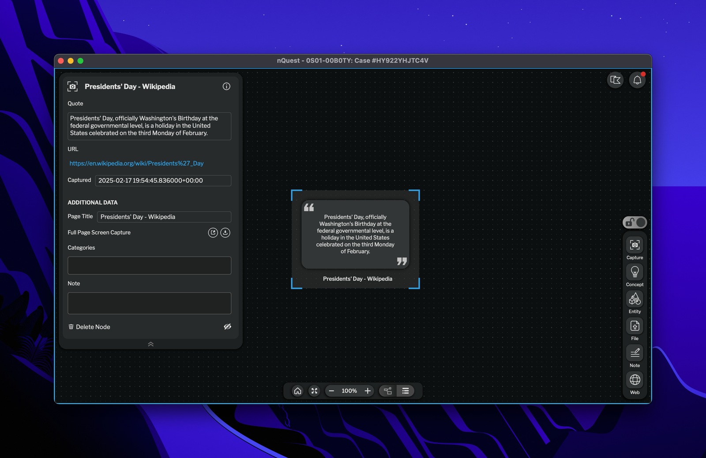Show node info details
This screenshot has width=706, height=458.
226,86
